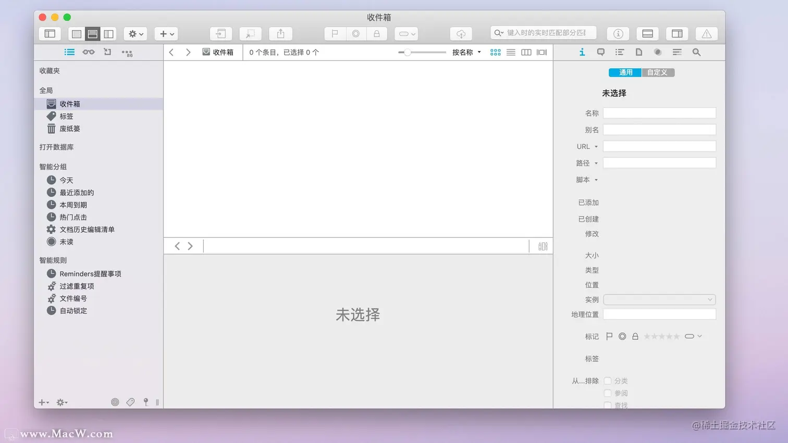
Task: Open the 未读 smart group
Action: 98,242
